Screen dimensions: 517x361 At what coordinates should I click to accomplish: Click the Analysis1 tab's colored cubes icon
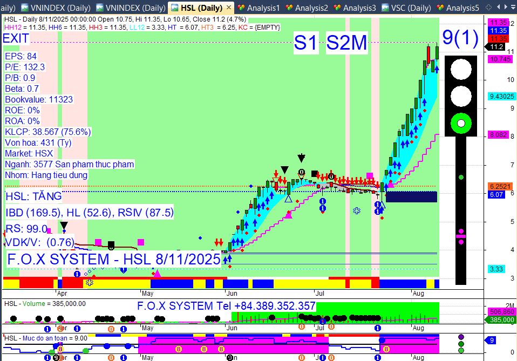241,8
